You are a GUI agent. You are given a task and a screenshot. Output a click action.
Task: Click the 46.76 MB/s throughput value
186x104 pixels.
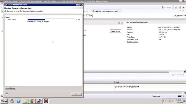[x=162, y=37]
